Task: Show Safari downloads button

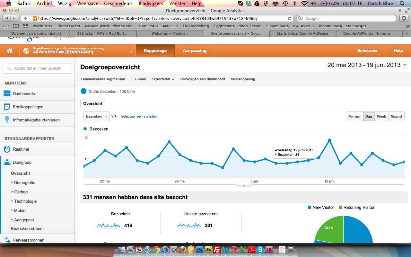Action: pyautogui.click(x=404, y=18)
